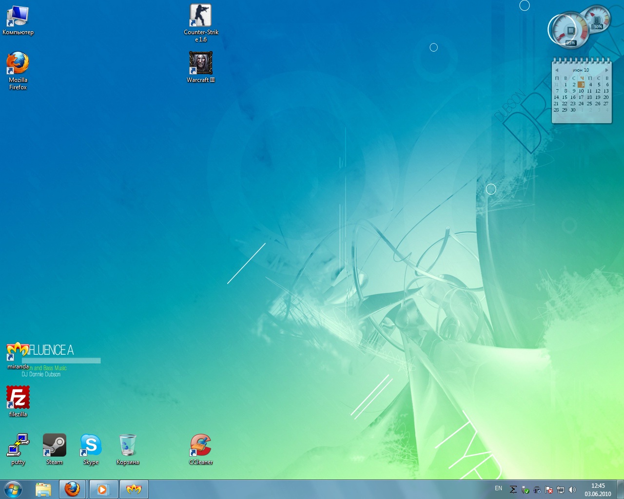Screen dimensions: 624x499
Task: Click the CCleaner desktop icon
Action: (x=200, y=445)
